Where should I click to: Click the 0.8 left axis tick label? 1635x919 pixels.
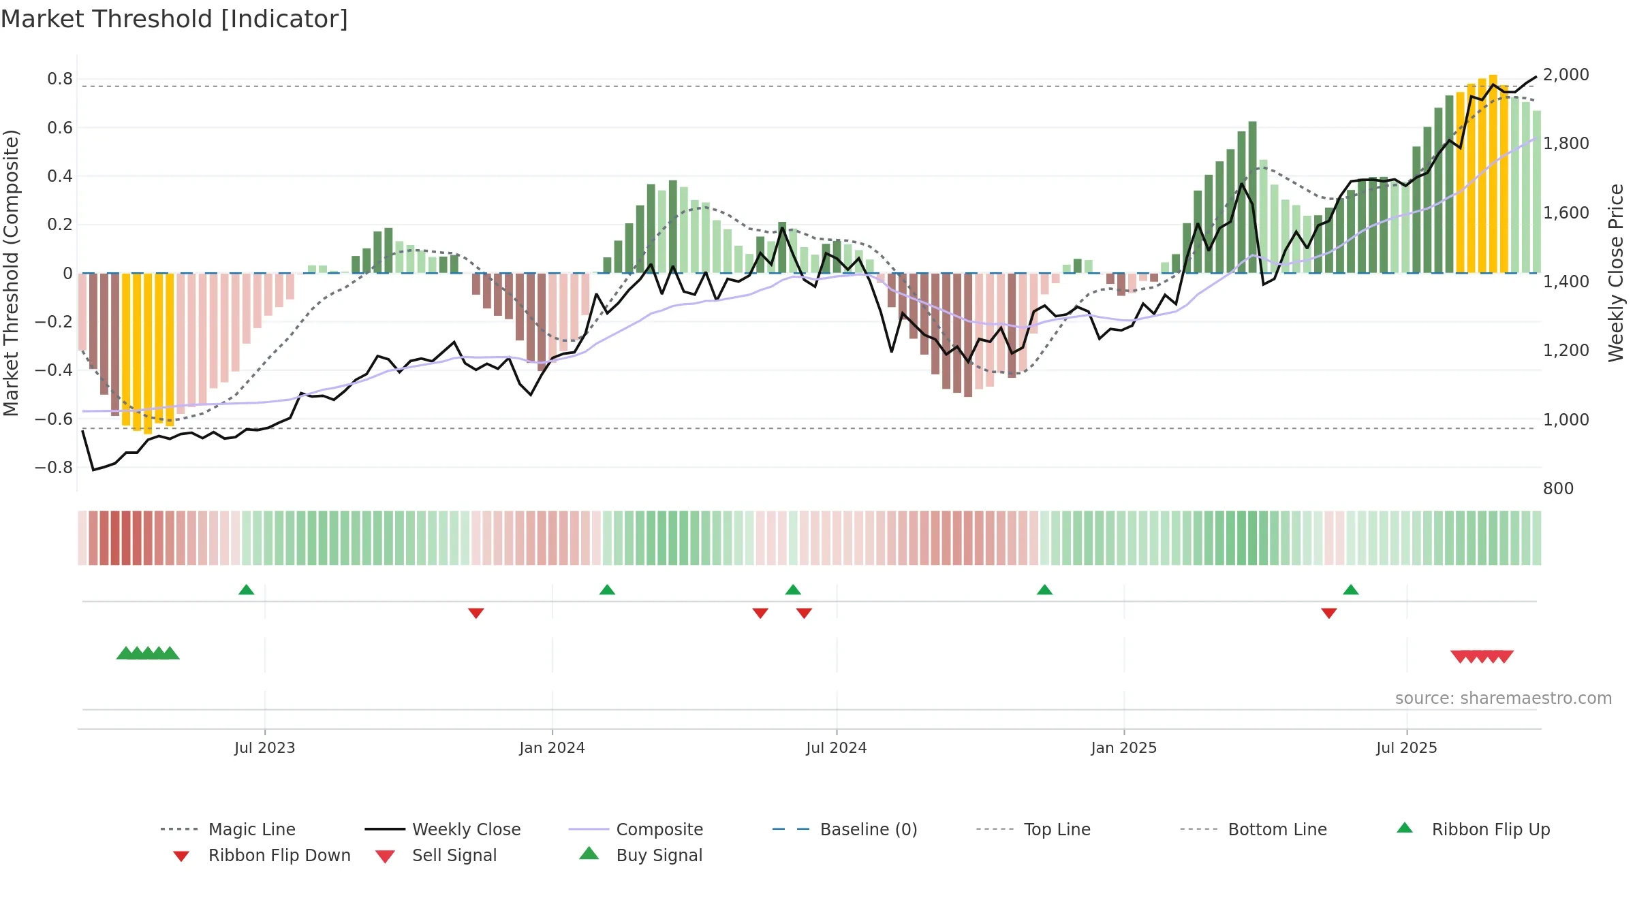(x=60, y=79)
